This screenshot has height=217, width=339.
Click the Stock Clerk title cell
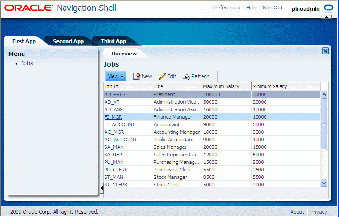coord(178,184)
